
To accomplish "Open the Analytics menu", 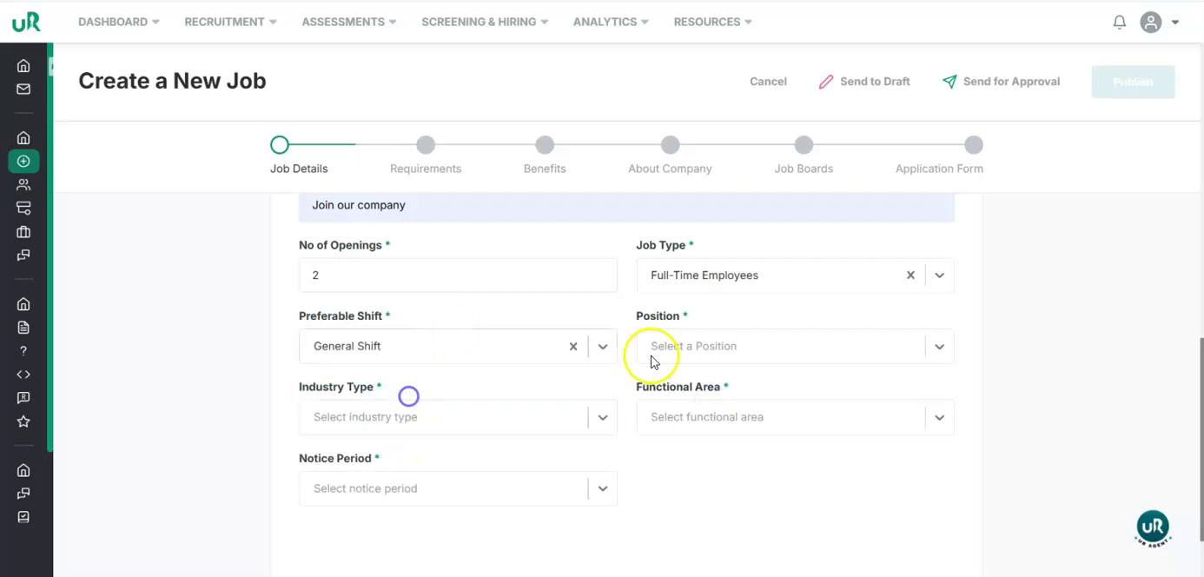I will (610, 22).
